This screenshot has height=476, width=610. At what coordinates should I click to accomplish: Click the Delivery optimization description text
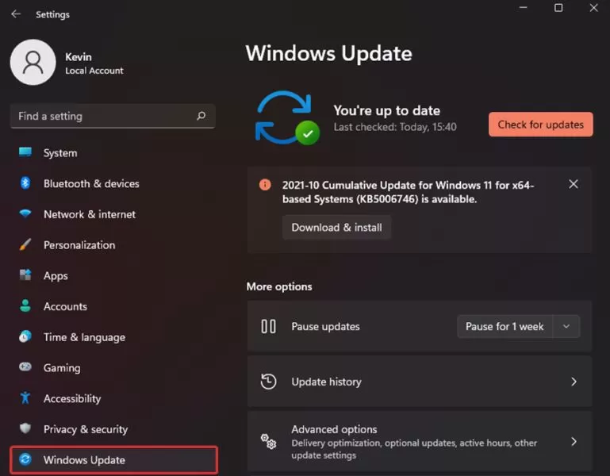414,449
